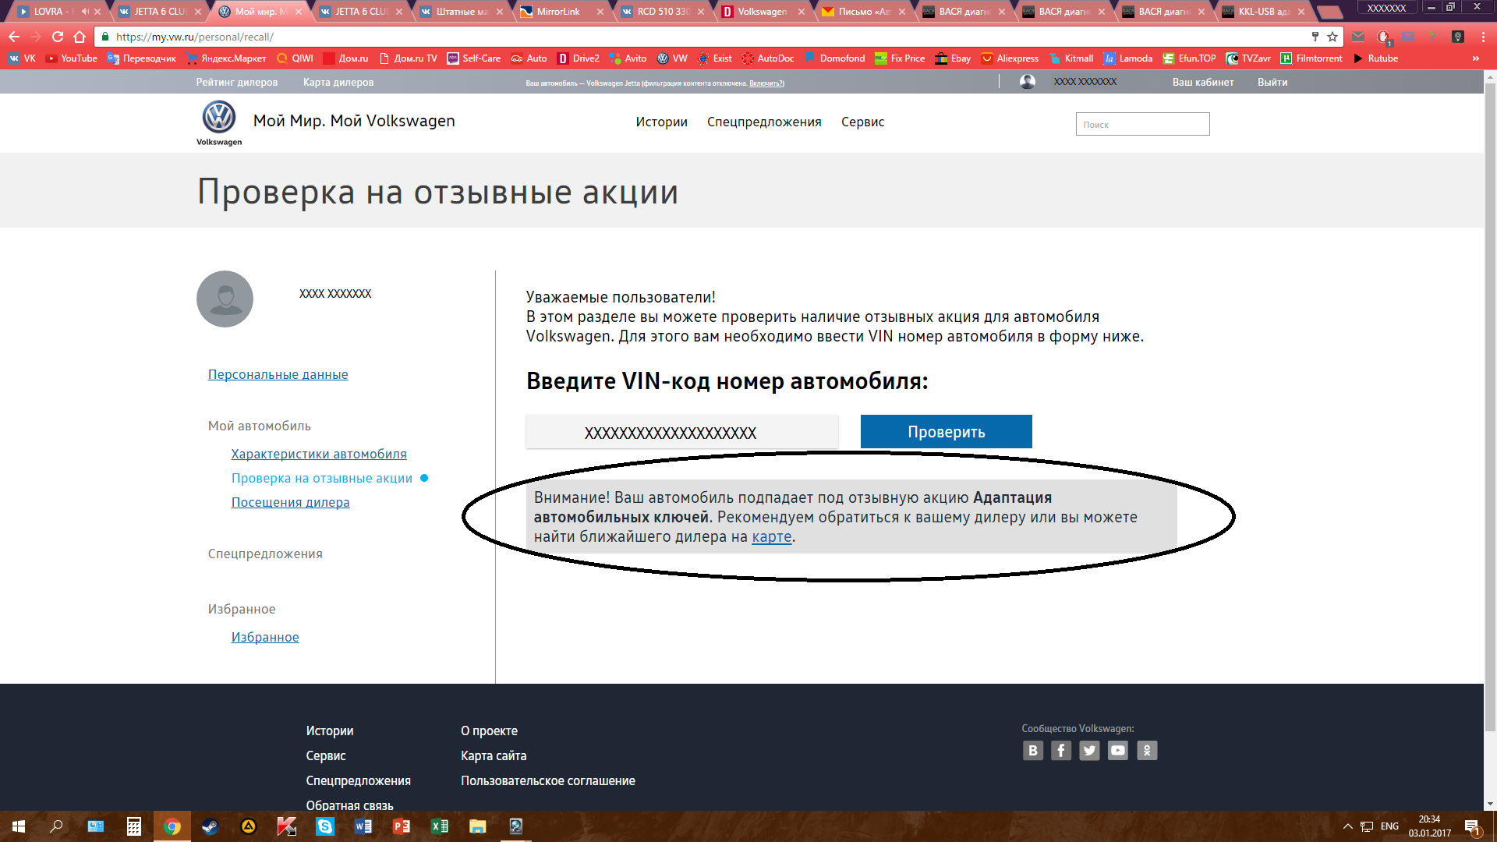This screenshot has width=1497, height=842.
Task: Click the AdBlock stop-hand extension icon
Action: pos(1383,37)
